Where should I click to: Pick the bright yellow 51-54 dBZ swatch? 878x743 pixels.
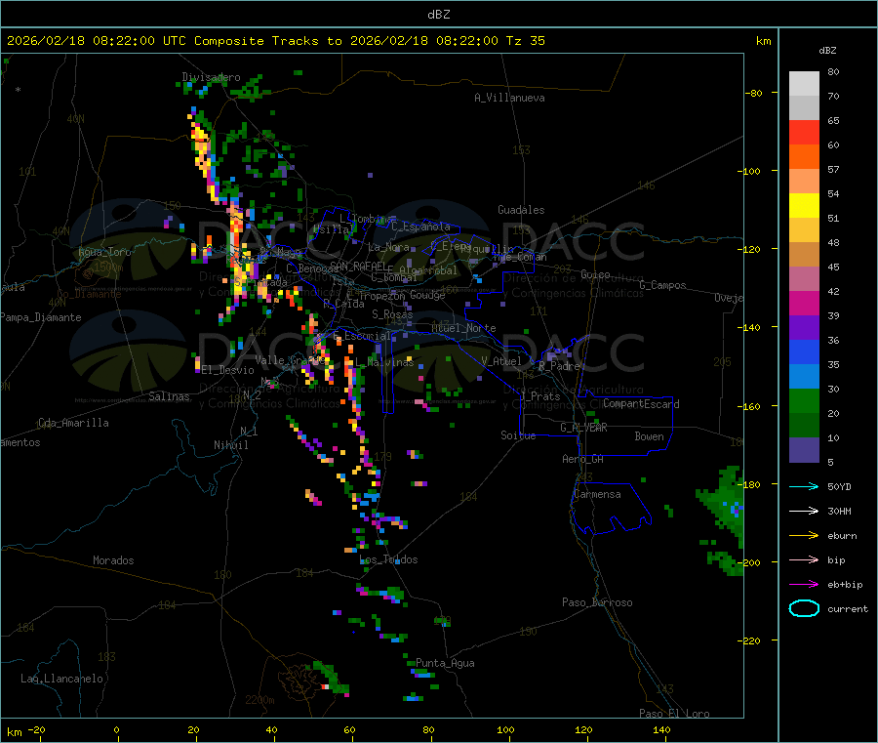(x=804, y=206)
